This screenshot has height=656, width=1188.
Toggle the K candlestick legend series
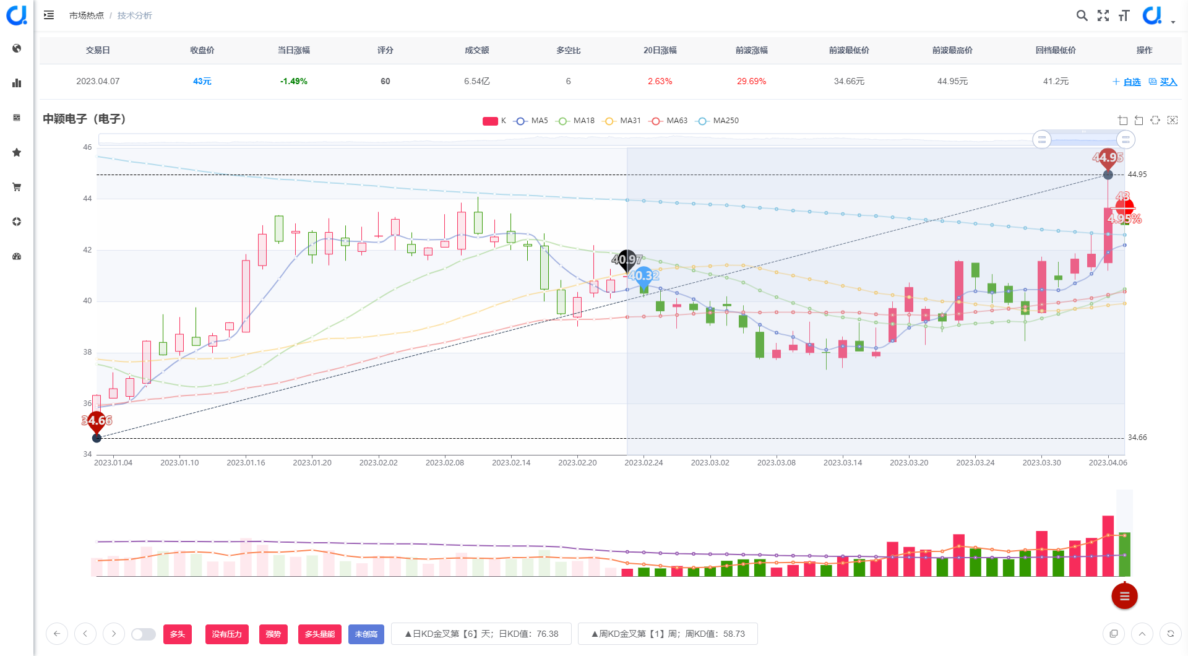494,121
